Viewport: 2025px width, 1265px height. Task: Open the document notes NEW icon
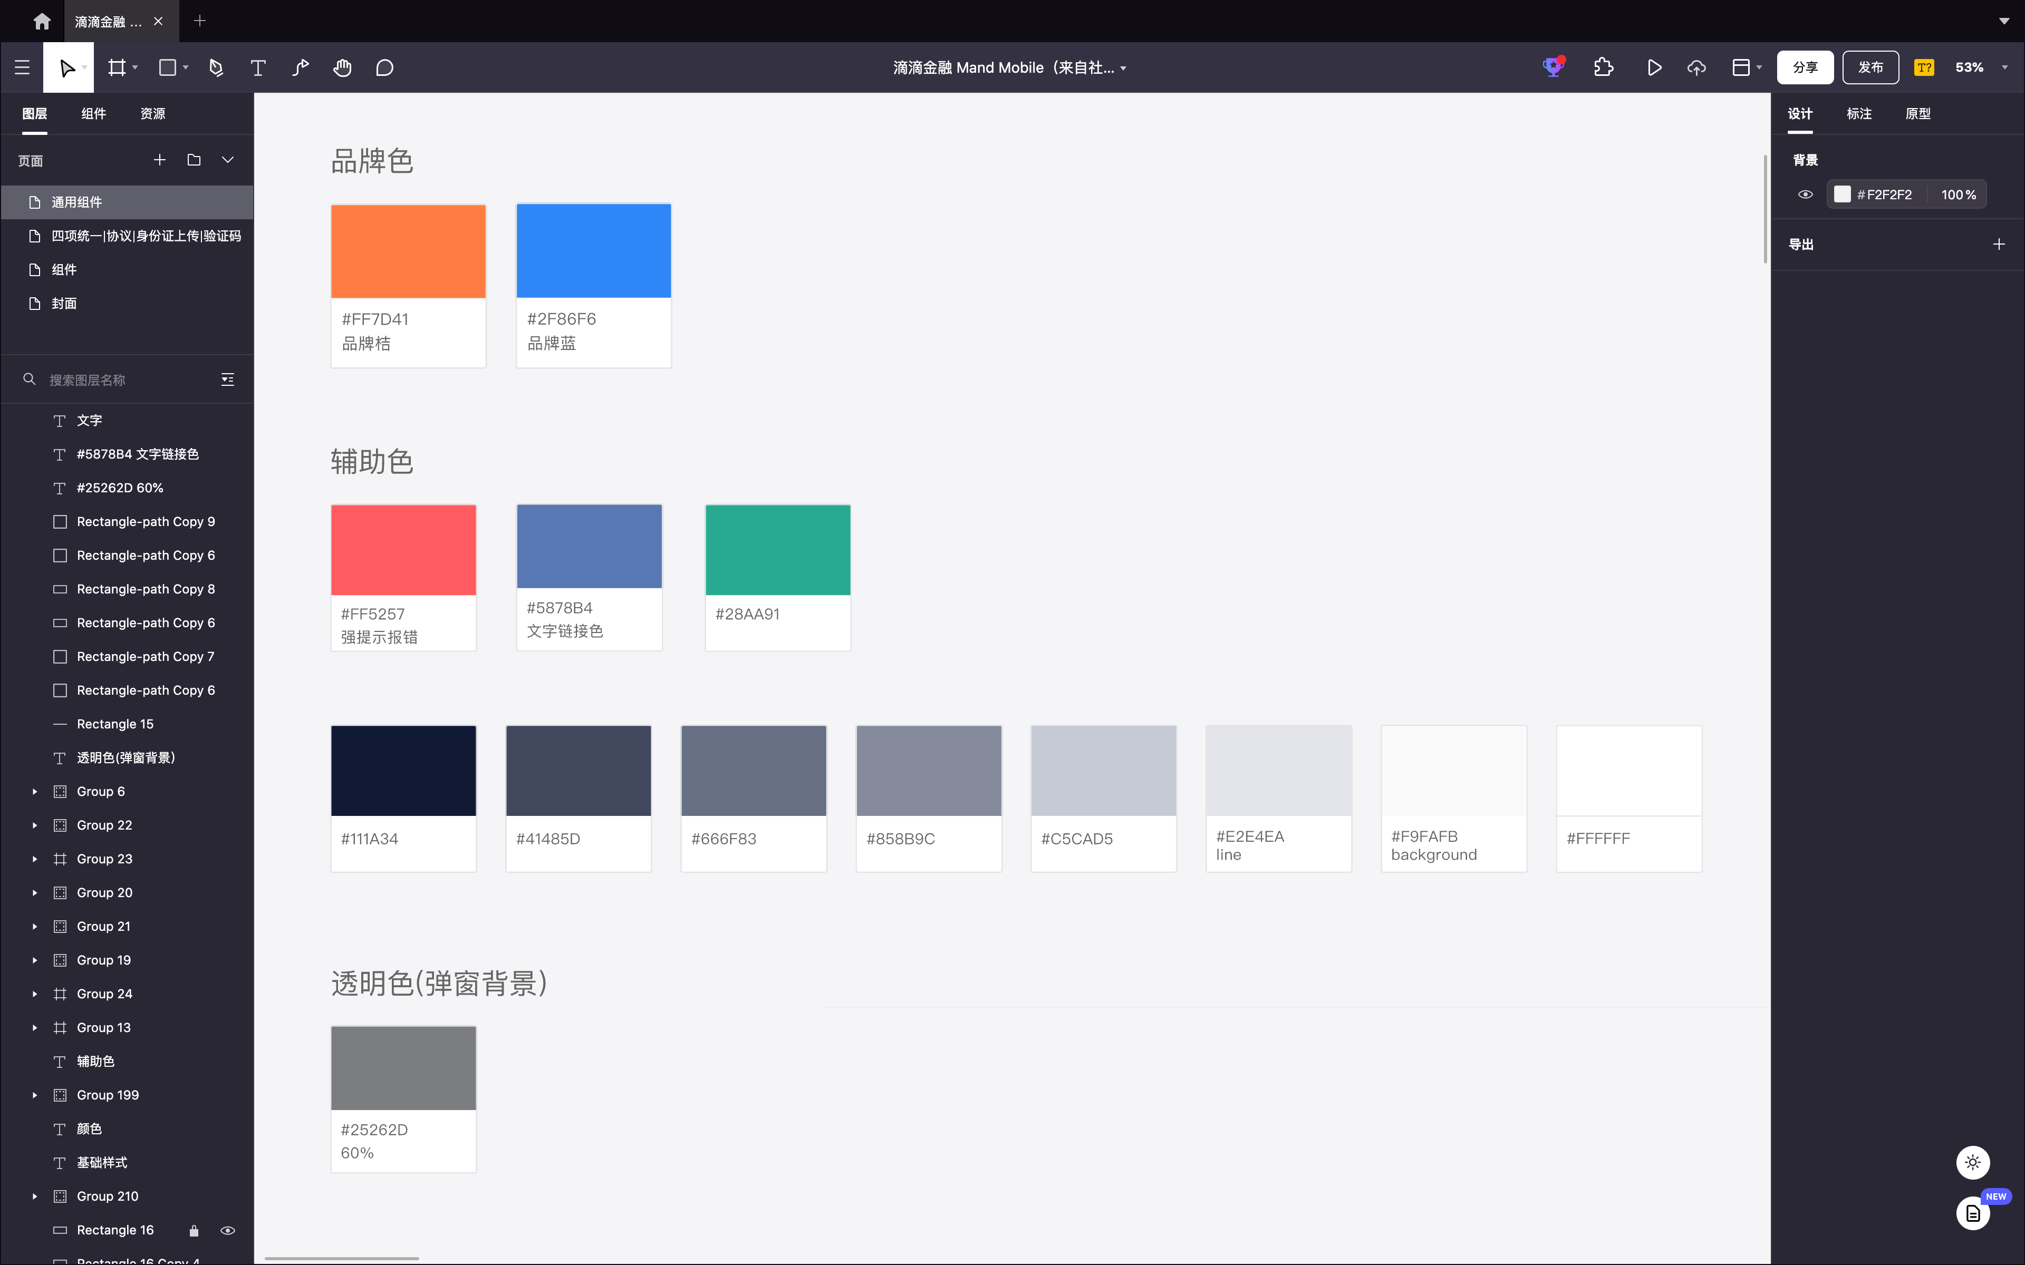point(1973,1213)
